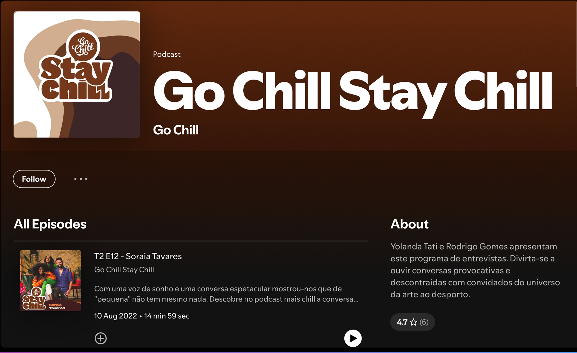The width and height of the screenshot is (577, 353).
Task: Click the podcast's About description paragraph
Action: click(x=475, y=270)
